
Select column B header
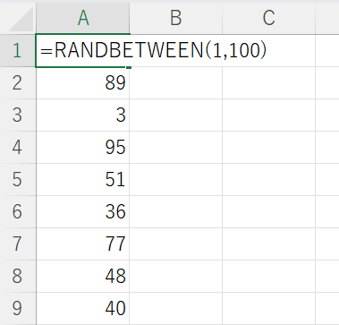coord(176,19)
